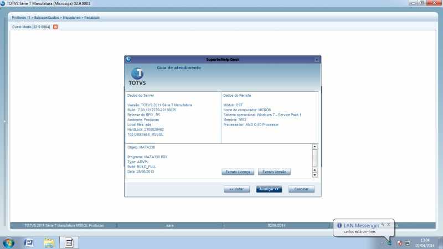Open Windows Explorer folder icon in taskbar

49,243
